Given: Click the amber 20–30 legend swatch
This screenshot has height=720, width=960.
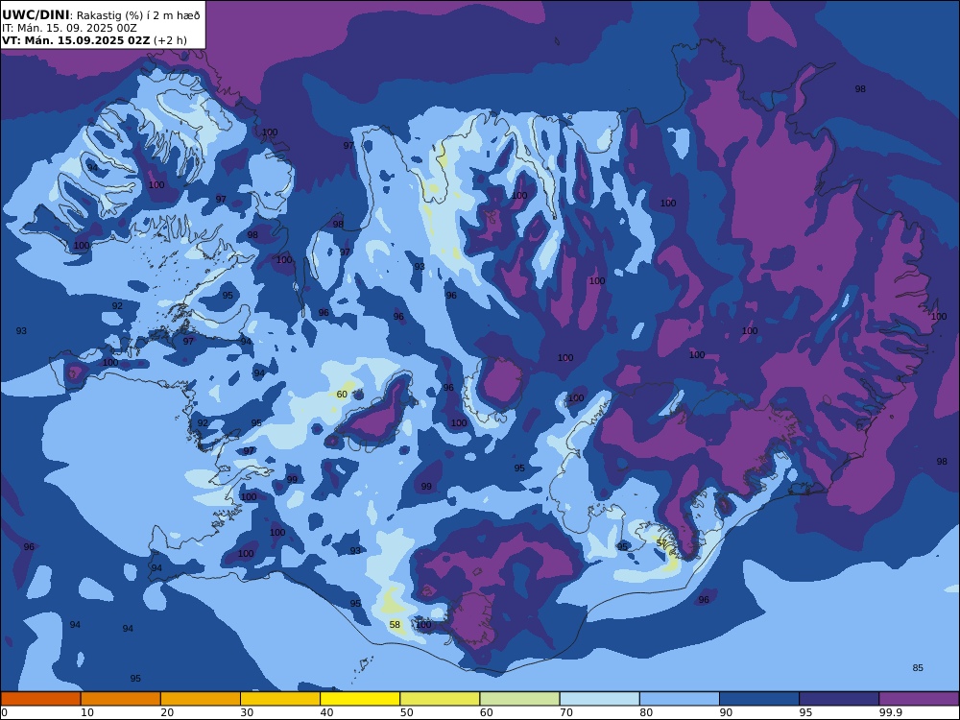Looking at the screenshot, I should (x=201, y=699).
